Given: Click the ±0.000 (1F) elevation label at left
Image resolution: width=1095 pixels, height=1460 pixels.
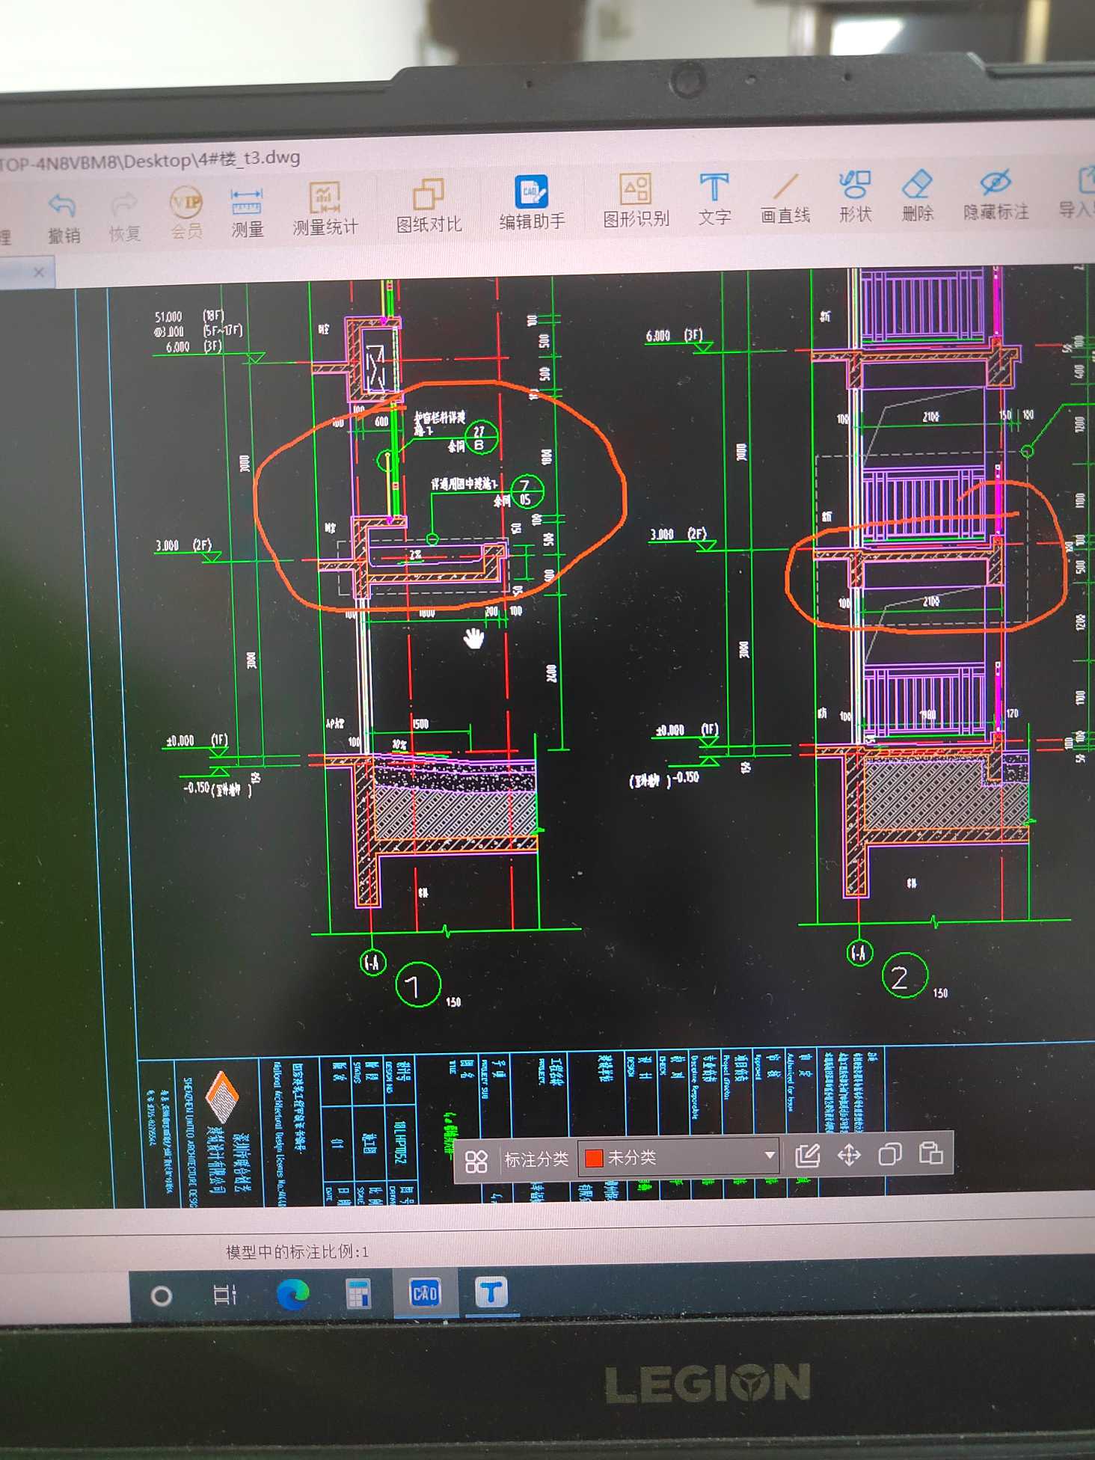Looking at the screenshot, I should (196, 740).
